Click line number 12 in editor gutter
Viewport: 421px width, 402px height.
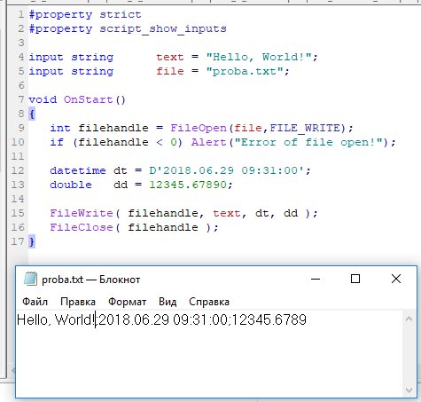tap(18, 170)
